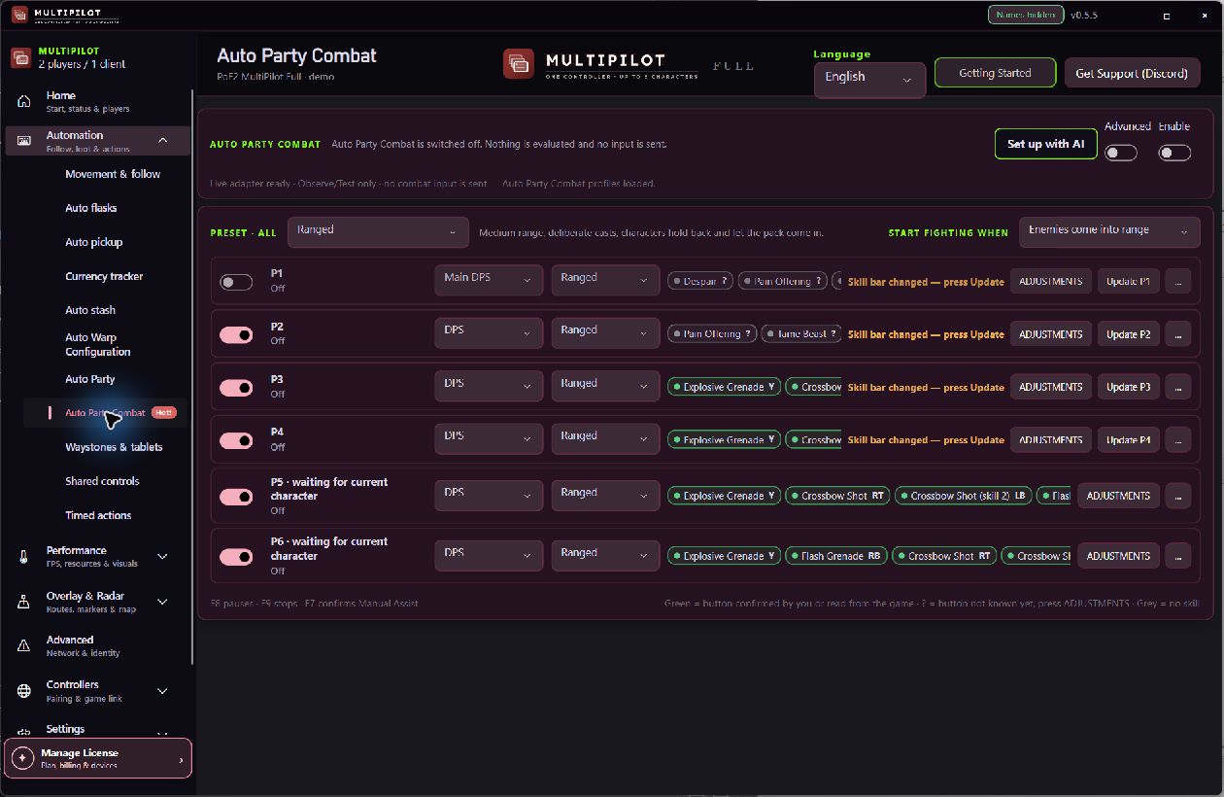The height and width of the screenshot is (797, 1224).
Task: Open the Home section via its house icon
Action: click(x=24, y=101)
